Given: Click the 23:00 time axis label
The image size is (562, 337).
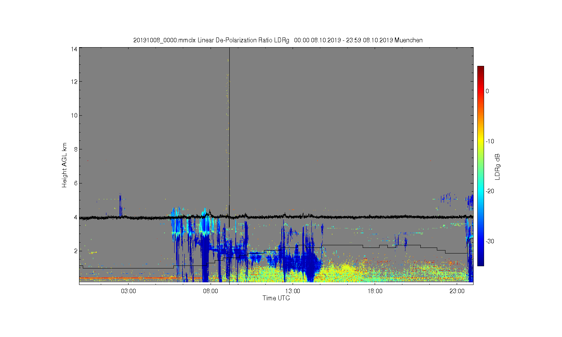Looking at the screenshot, I should click(x=457, y=291).
